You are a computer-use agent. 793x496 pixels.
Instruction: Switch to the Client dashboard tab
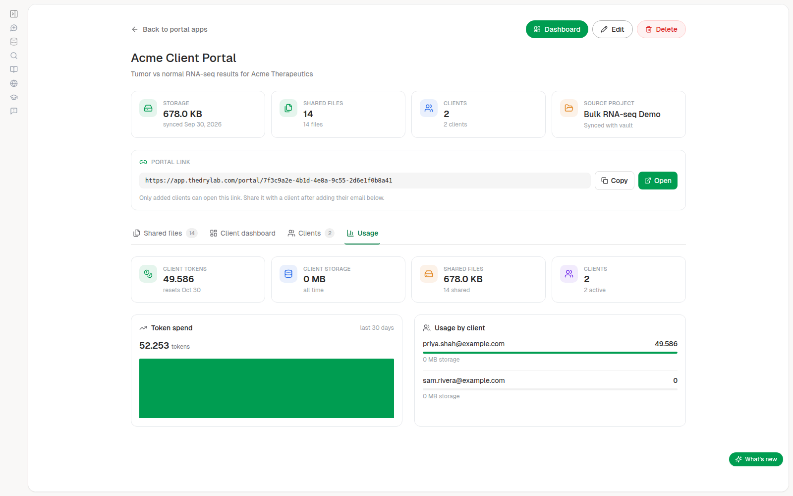[x=243, y=233]
